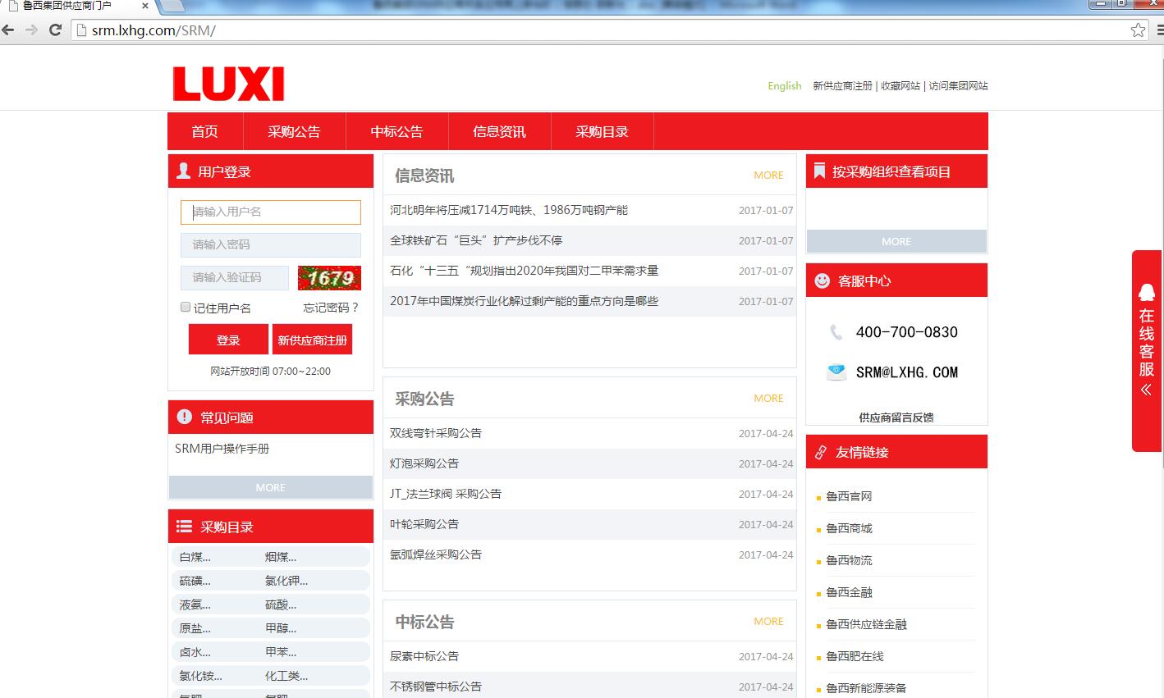Screen dimensions: 1164x698
Task: Click the browser reload icon
Action: [x=55, y=30]
